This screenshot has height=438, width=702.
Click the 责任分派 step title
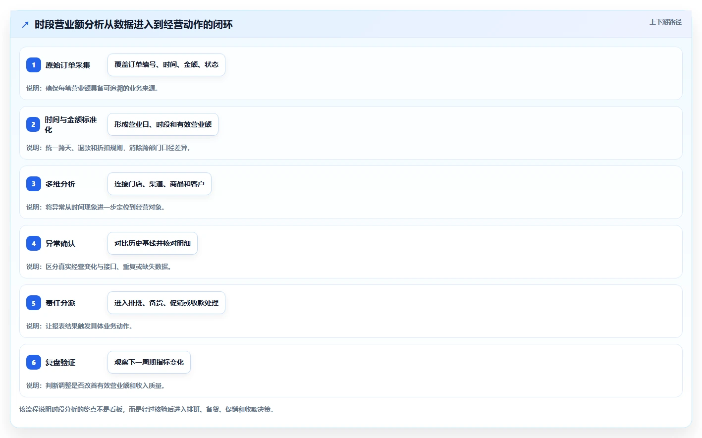[60, 303]
